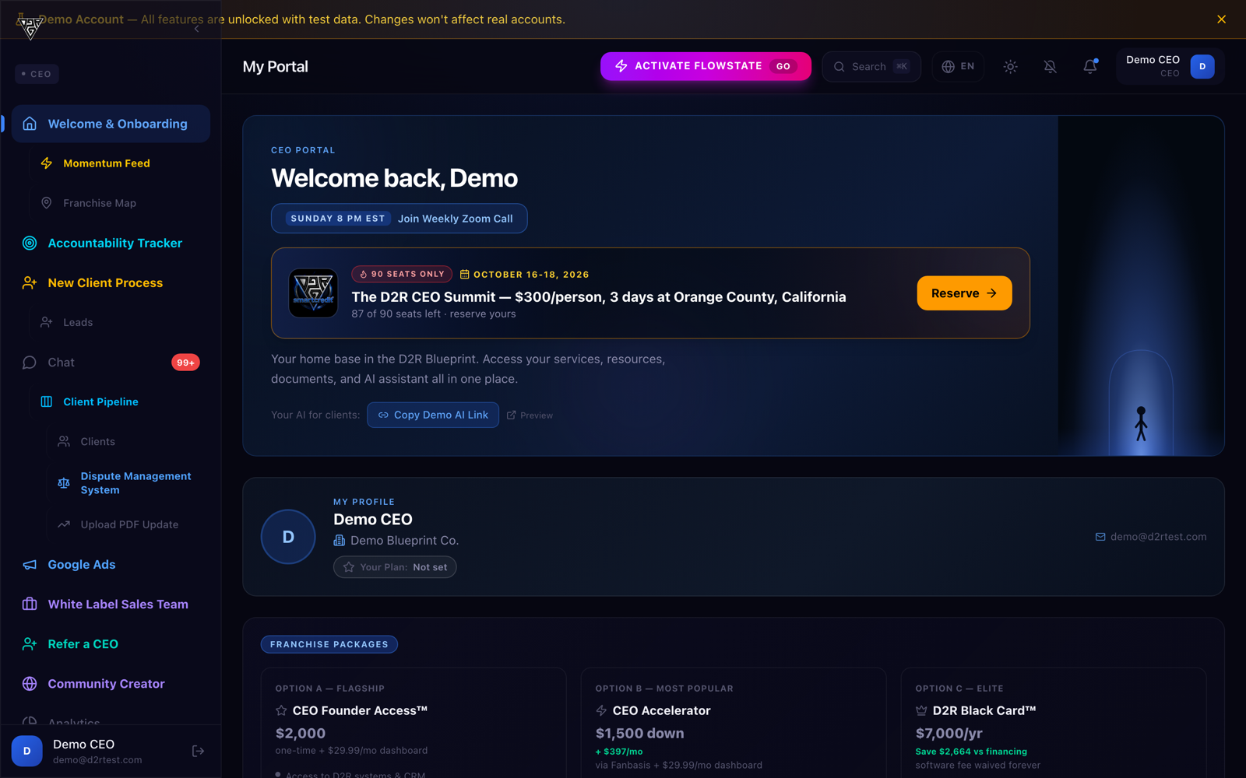1246x778 pixels.
Task: Select CEO Accelerator package title
Action: (x=662, y=710)
